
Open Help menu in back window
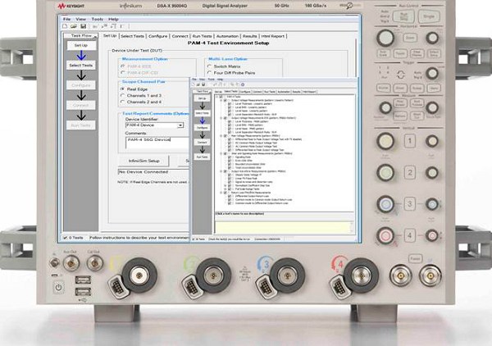click(113, 19)
